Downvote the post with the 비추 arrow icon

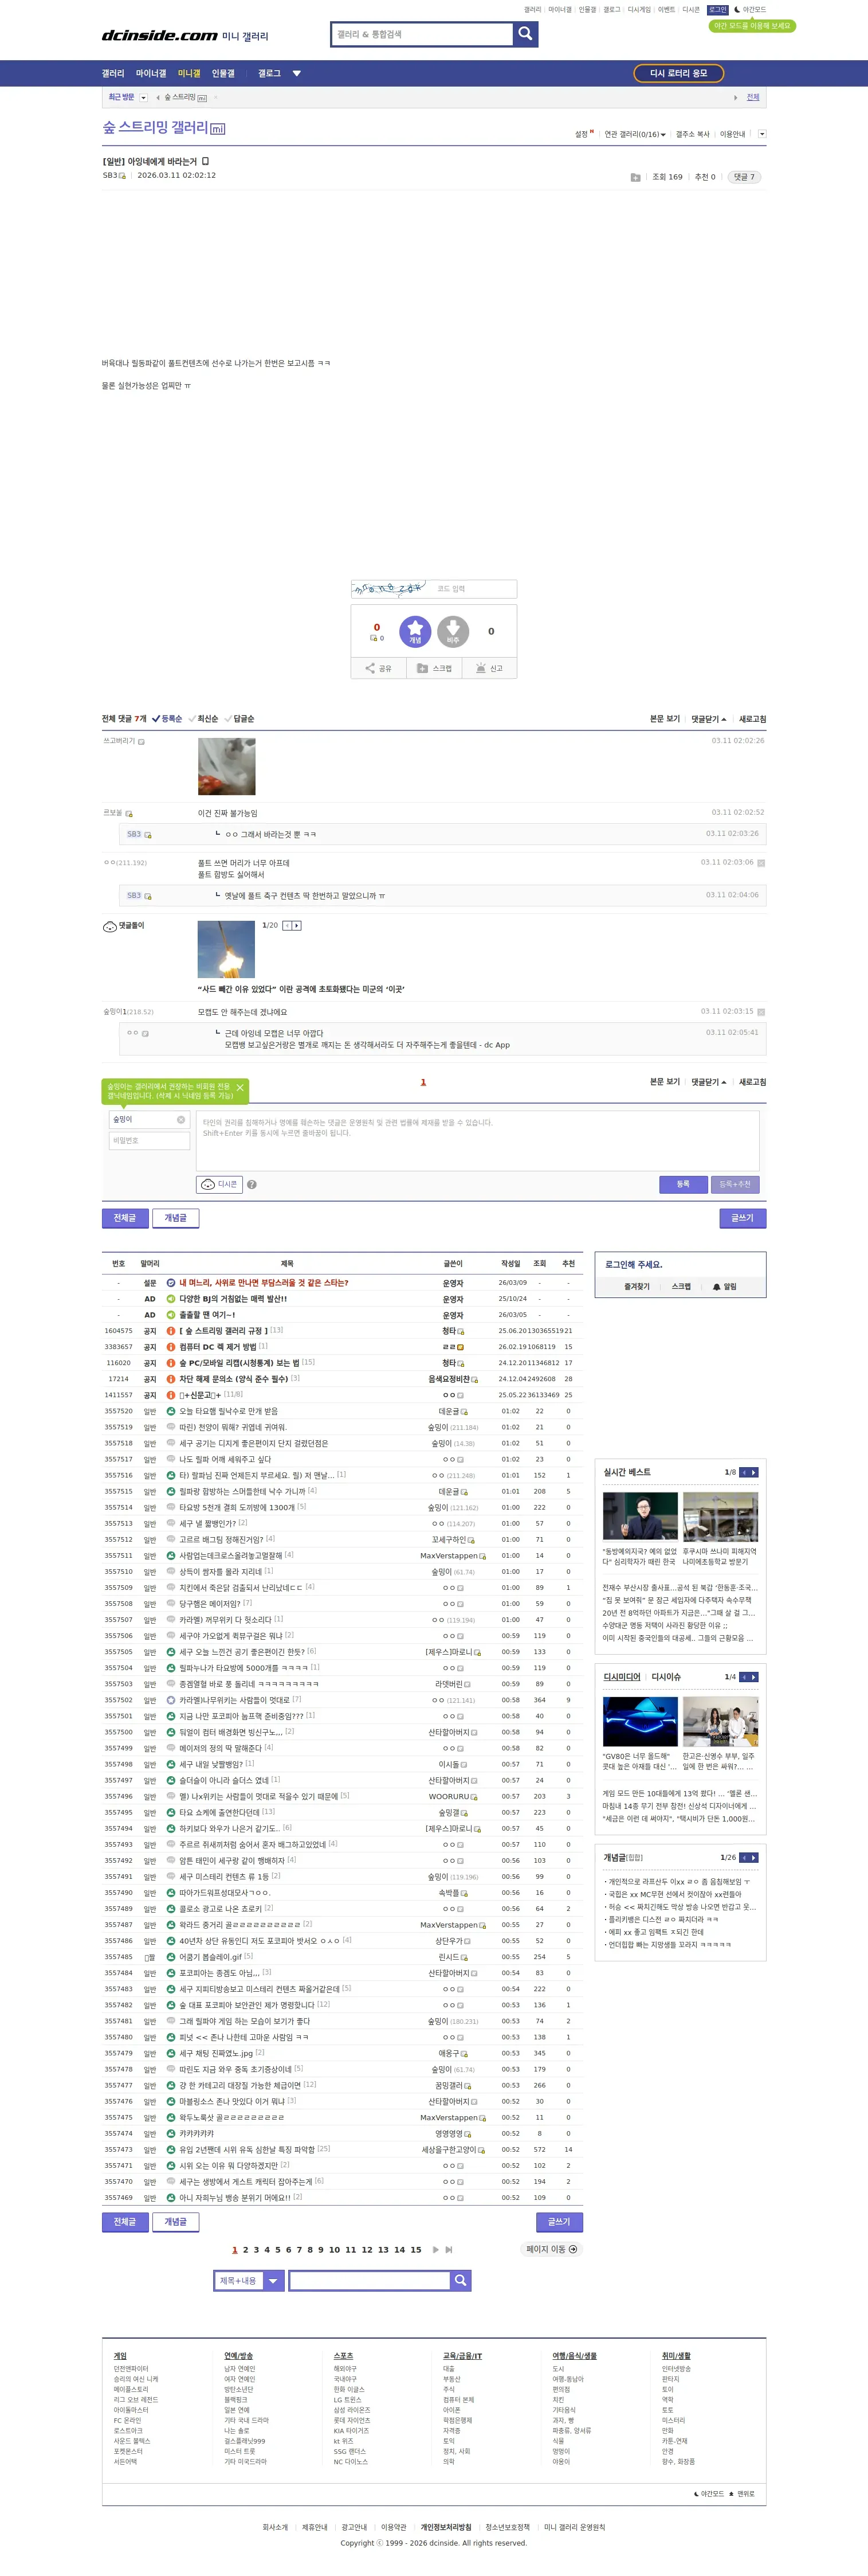(453, 631)
